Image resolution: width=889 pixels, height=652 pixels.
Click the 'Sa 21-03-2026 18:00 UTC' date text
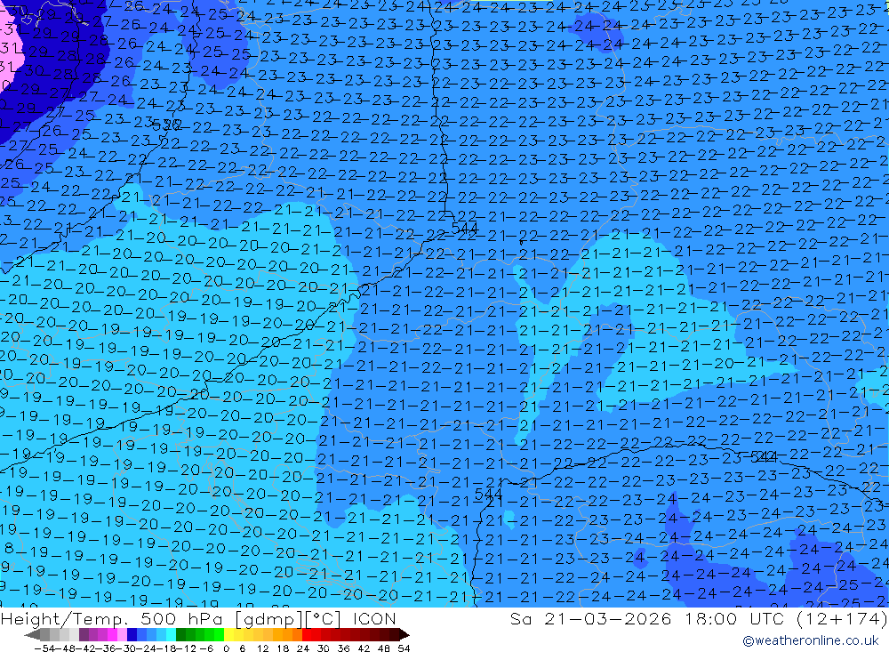click(647, 618)
